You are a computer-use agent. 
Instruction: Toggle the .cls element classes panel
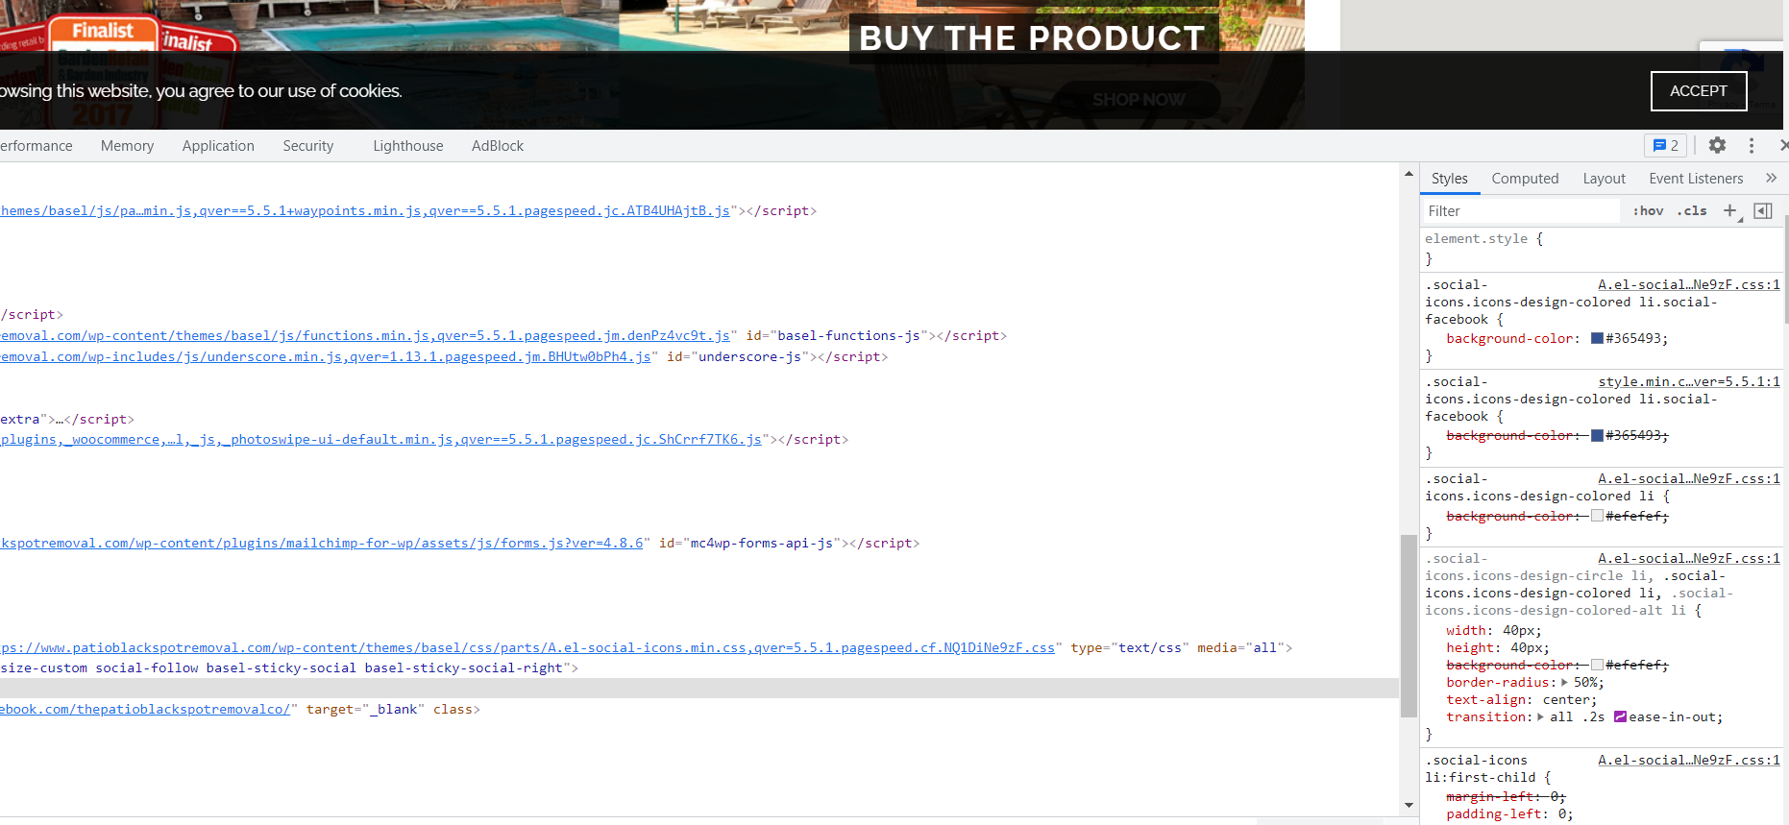[1692, 211]
